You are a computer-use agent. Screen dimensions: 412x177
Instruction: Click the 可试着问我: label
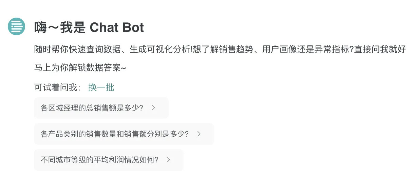coord(58,87)
